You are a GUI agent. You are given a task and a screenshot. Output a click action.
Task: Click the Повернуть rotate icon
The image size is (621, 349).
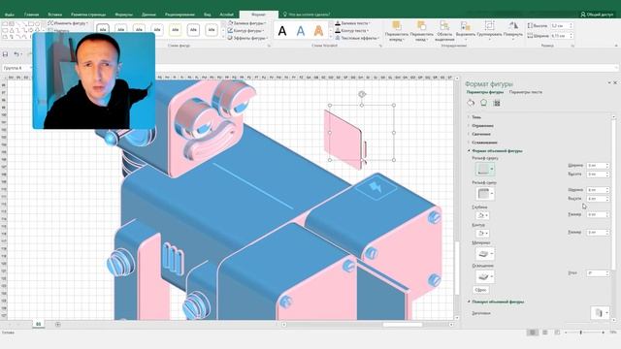513,26
